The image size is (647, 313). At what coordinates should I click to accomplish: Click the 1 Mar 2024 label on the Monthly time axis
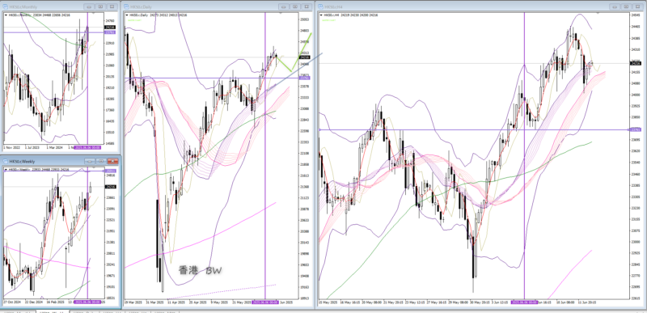(x=54, y=147)
